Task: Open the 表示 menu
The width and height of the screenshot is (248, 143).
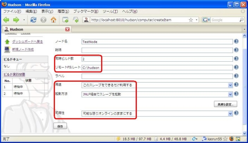Action: [x=47, y=11]
